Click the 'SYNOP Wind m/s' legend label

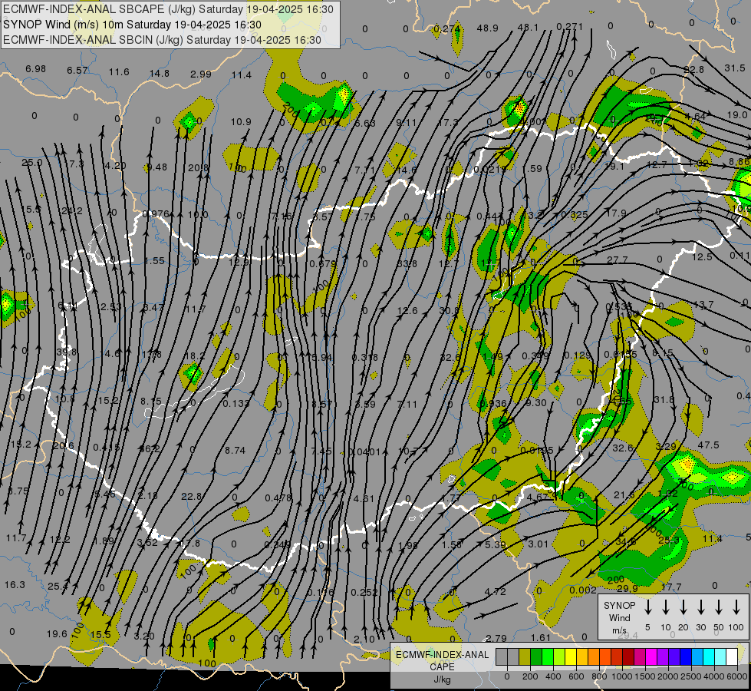coord(619,618)
